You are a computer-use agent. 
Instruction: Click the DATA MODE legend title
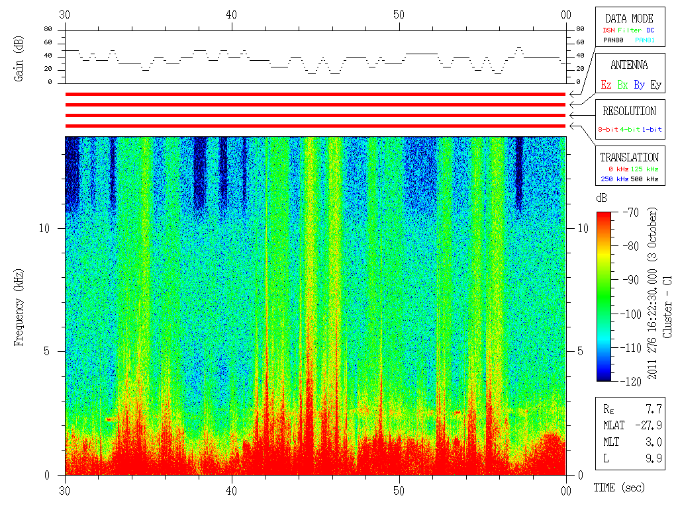click(629, 19)
